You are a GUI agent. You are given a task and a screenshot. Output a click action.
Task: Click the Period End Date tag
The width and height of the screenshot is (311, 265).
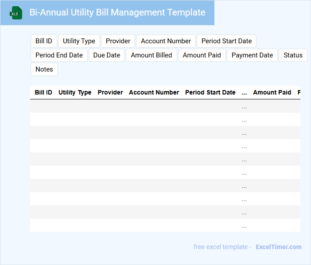click(59, 55)
